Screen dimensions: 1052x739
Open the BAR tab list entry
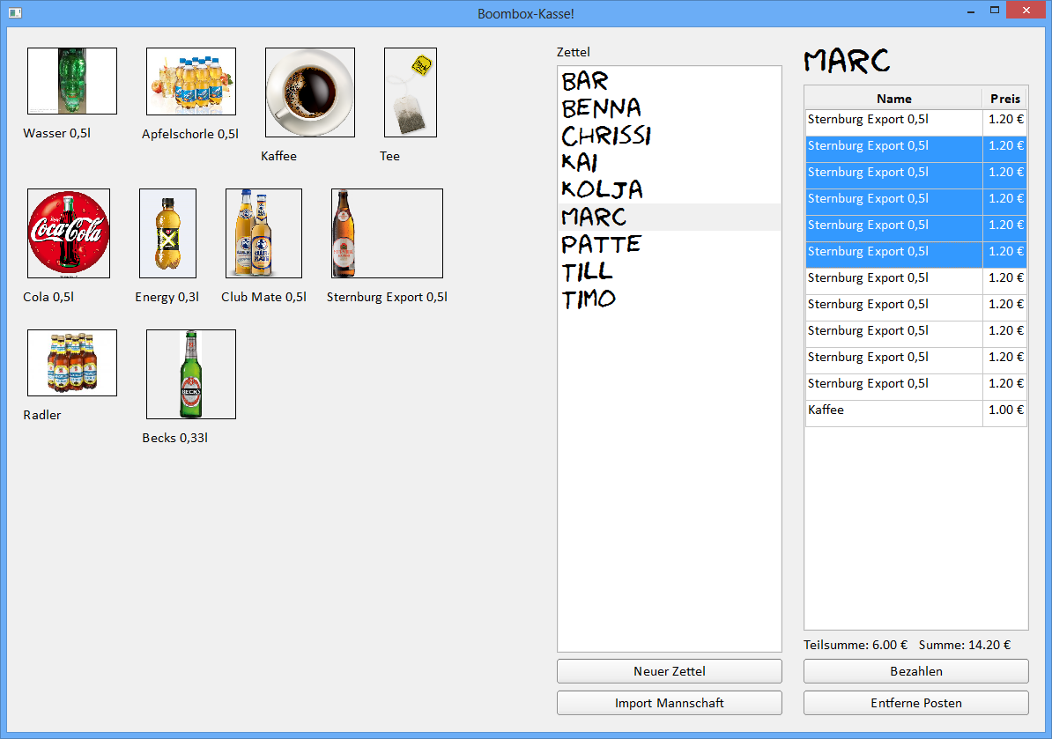[669, 81]
